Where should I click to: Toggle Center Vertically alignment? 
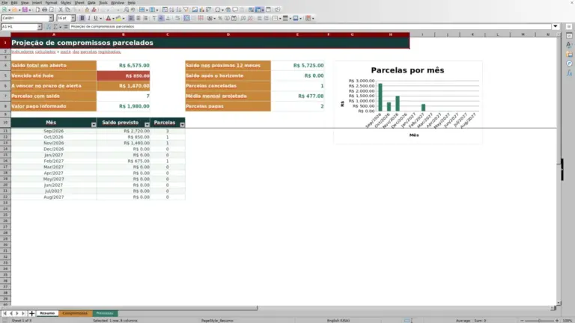pyautogui.click(x=161, y=18)
